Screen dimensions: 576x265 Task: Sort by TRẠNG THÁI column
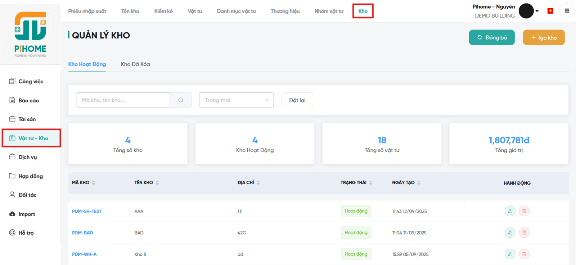pyautogui.click(x=371, y=183)
